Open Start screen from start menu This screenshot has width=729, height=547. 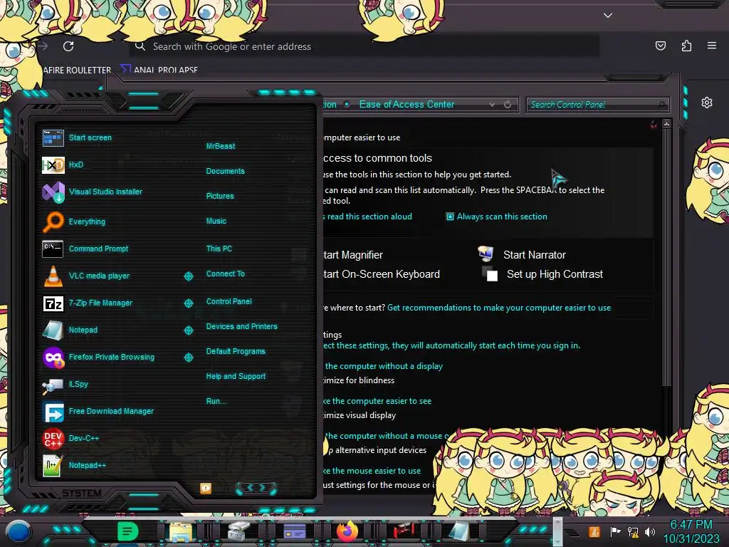[90, 137]
